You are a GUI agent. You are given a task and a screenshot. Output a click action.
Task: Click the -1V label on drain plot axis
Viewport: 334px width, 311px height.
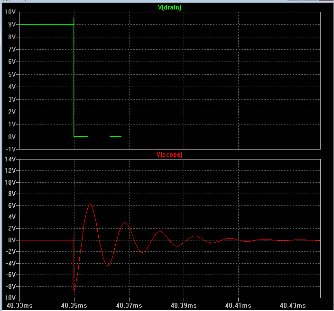point(10,149)
